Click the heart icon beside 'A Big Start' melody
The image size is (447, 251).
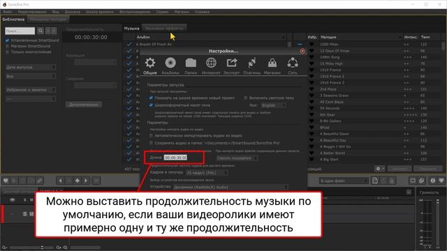pos(312,160)
